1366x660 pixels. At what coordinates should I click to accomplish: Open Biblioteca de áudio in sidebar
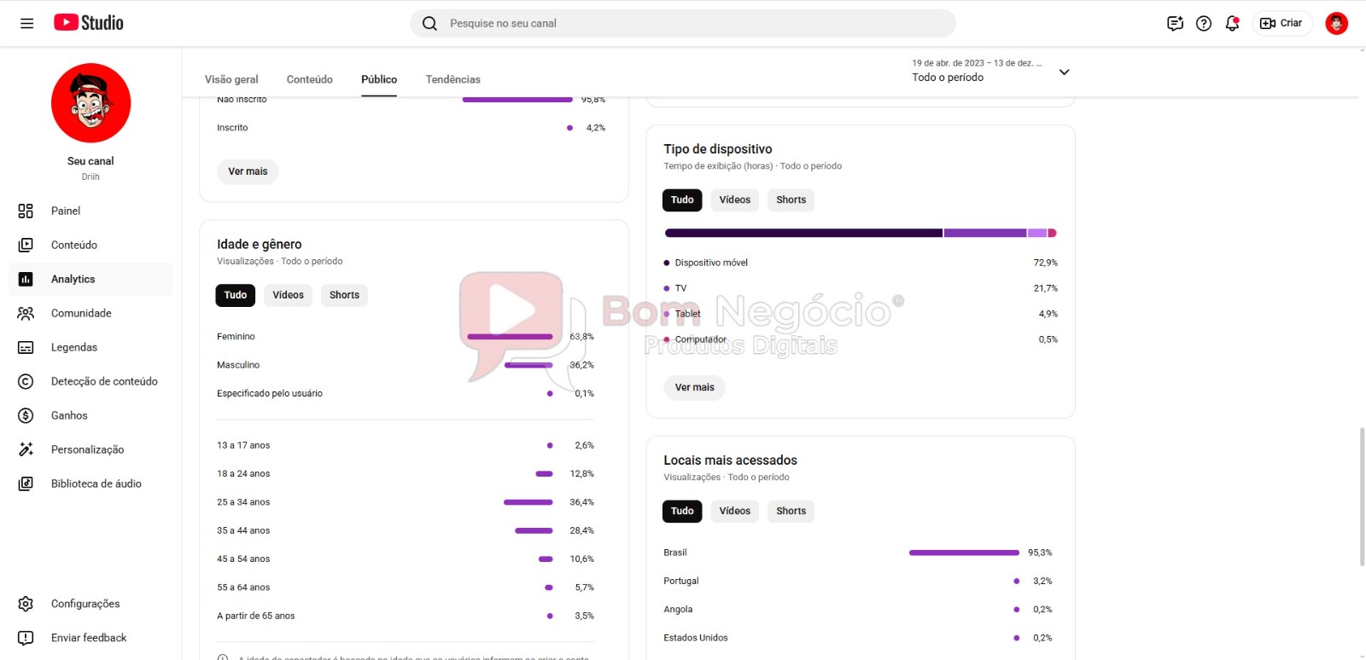click(96, 483)
